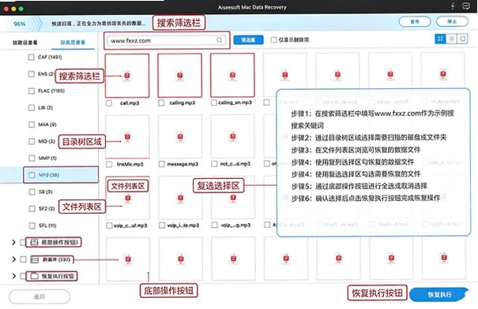Switch to detail preview view
This screenshot has width=478, height=309.
462,39
